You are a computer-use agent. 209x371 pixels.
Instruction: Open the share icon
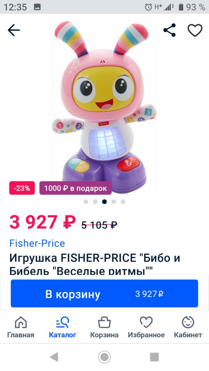pyautogui.click(x=170, y=30)
